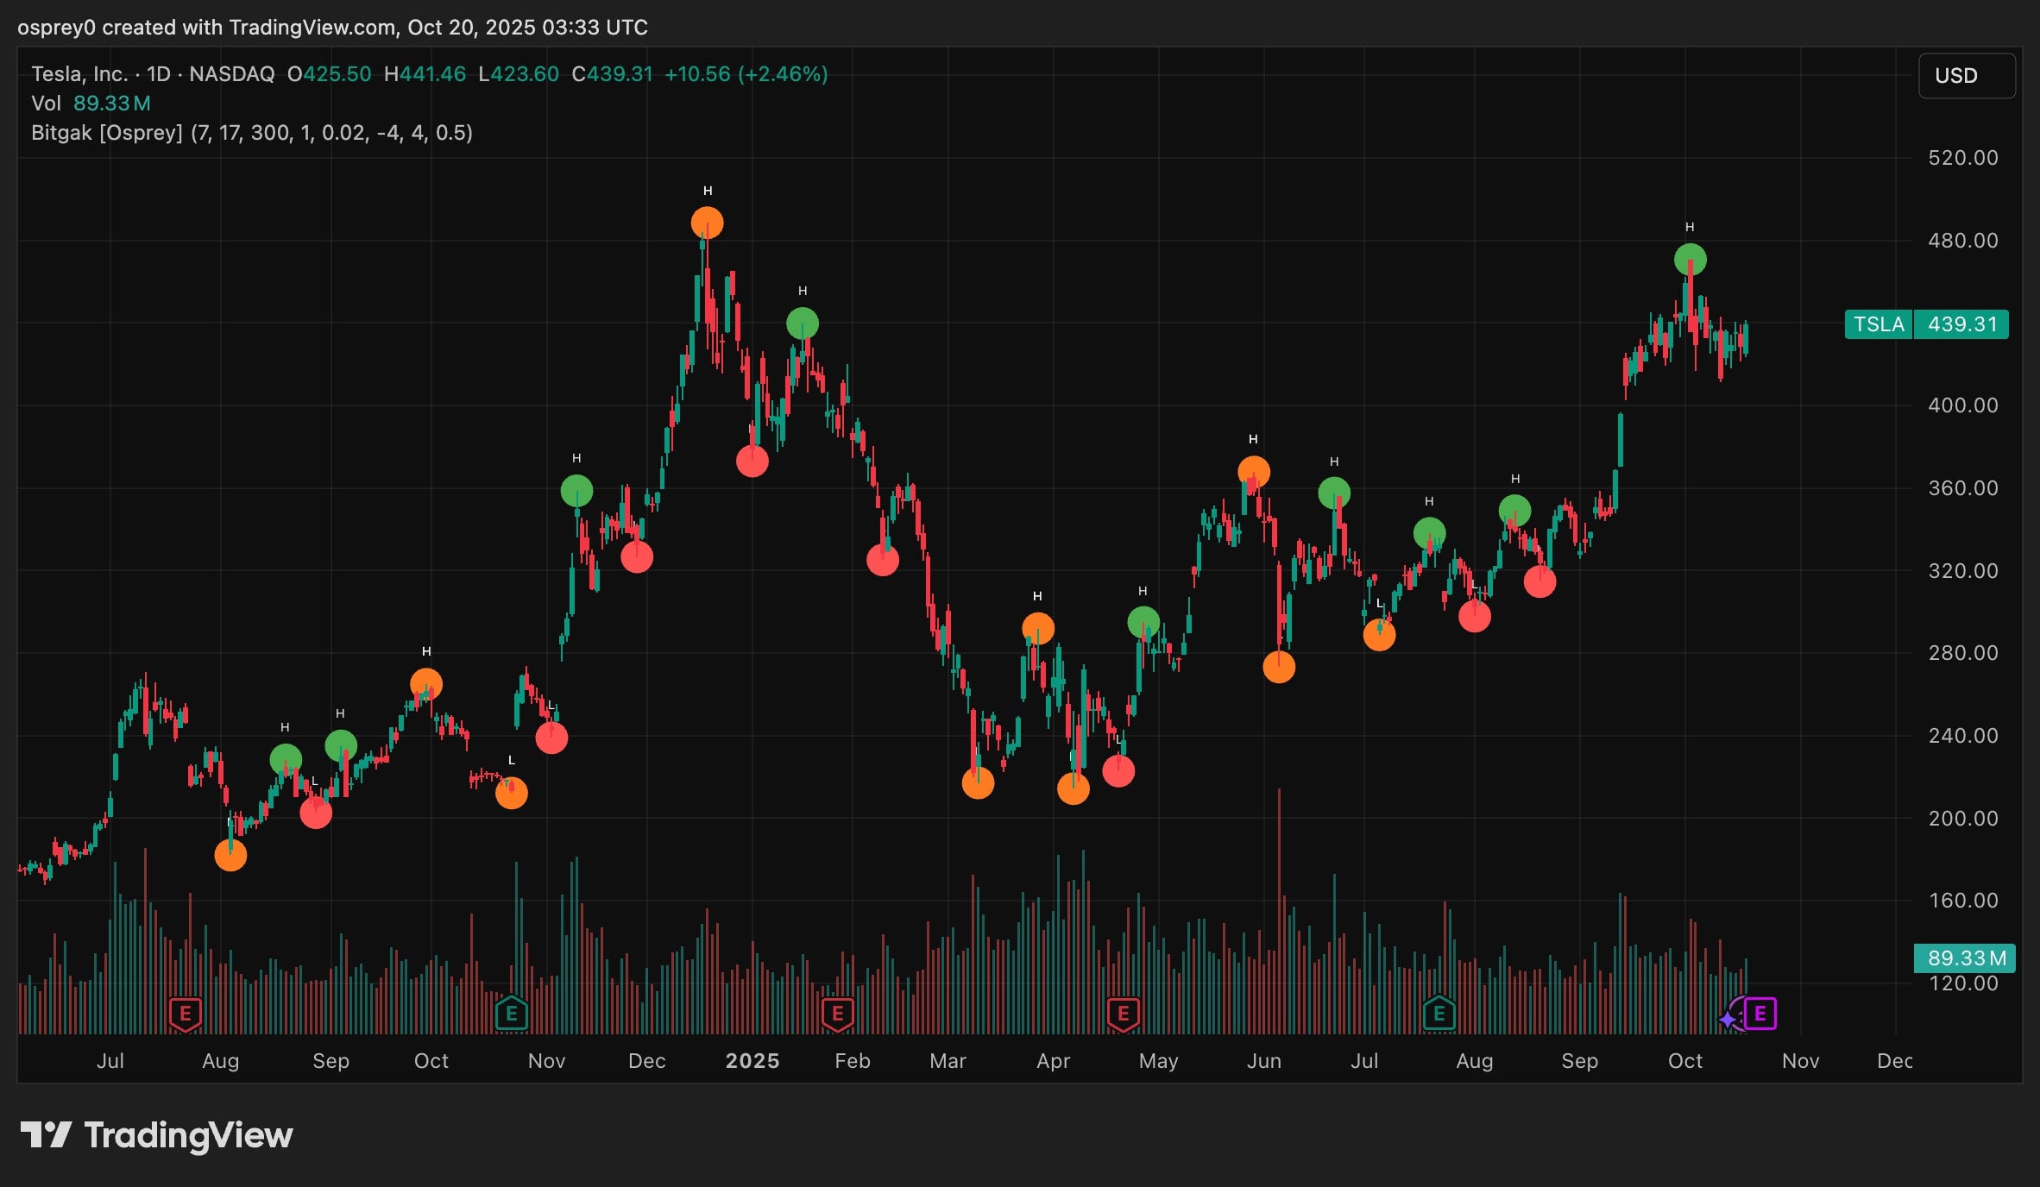Screen dimensions: 2040x1187
Task: Click the TradingView logo
Action: tap(156, 1135)
